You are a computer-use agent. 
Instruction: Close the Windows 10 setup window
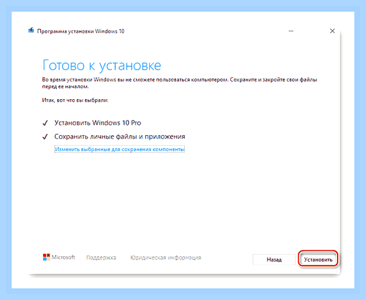pos(332,31)
